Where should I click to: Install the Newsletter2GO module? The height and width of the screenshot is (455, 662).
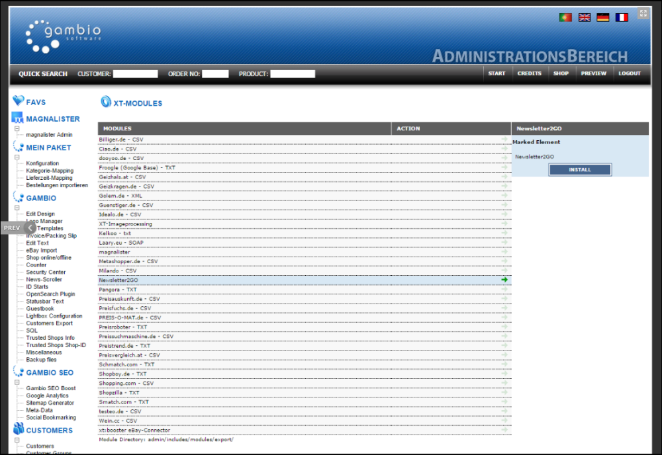pyautogui.click(x=580, y=169)
